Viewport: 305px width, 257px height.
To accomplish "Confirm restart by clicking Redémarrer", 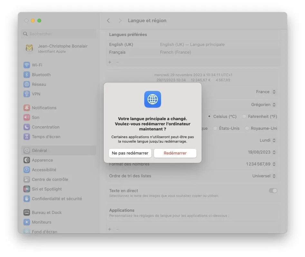I will click(x=175, y=153).
